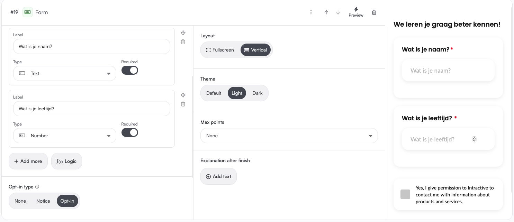
Task: Select the Fullscreen layout option
Action: pos(220,50)
